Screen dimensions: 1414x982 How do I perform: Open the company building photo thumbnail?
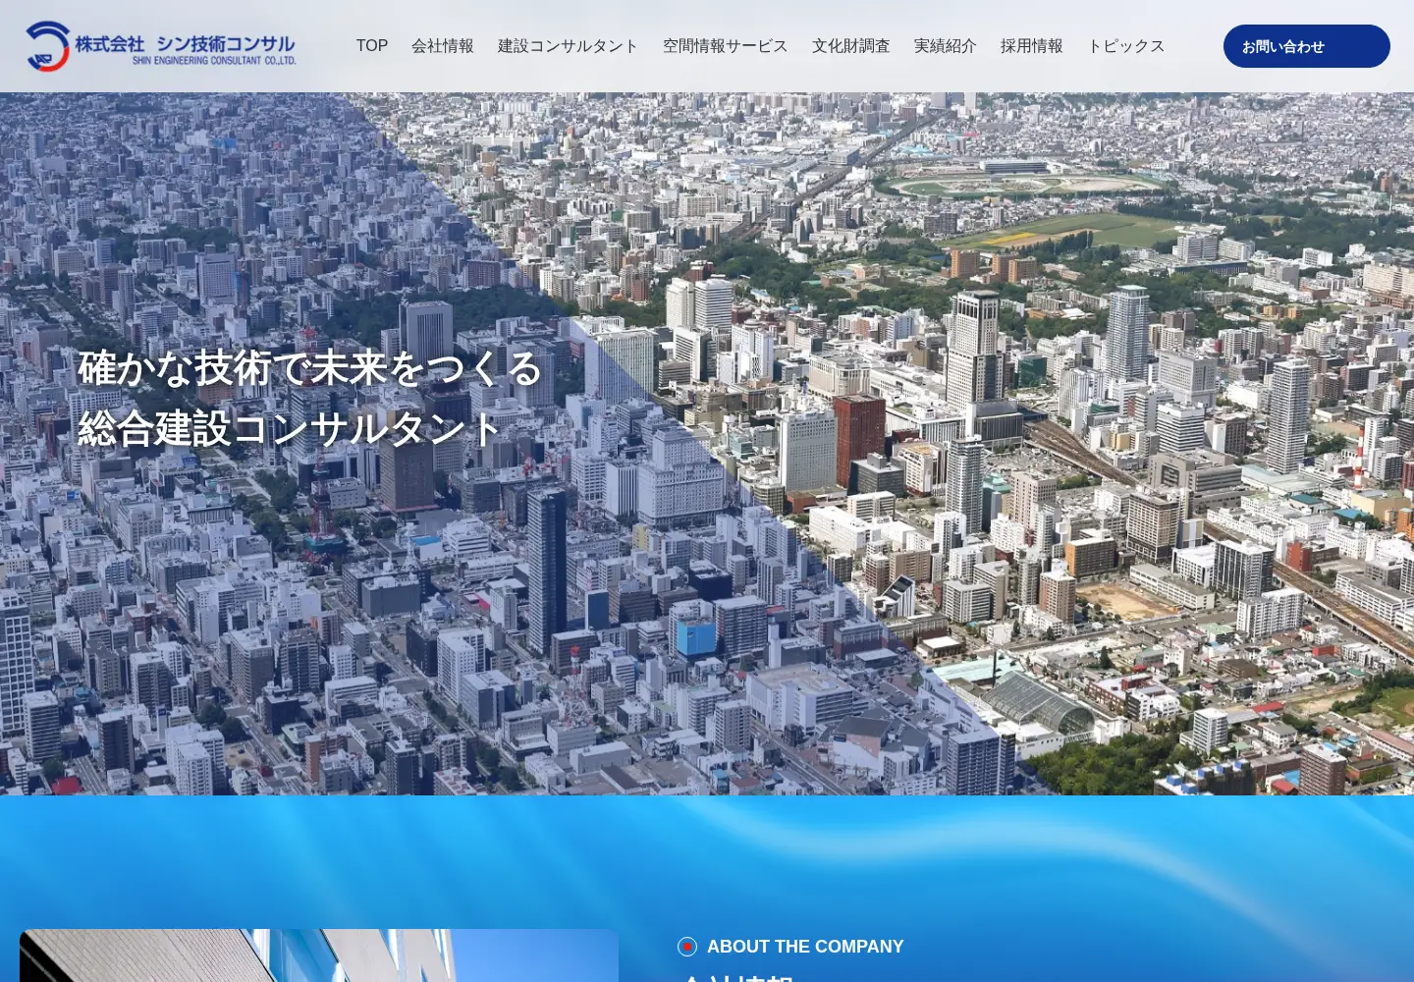point(319,955)
